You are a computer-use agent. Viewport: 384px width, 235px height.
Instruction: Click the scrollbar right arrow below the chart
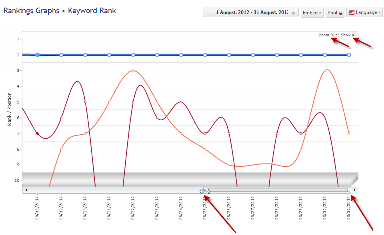pyautogui.click(x=354, y=190)
